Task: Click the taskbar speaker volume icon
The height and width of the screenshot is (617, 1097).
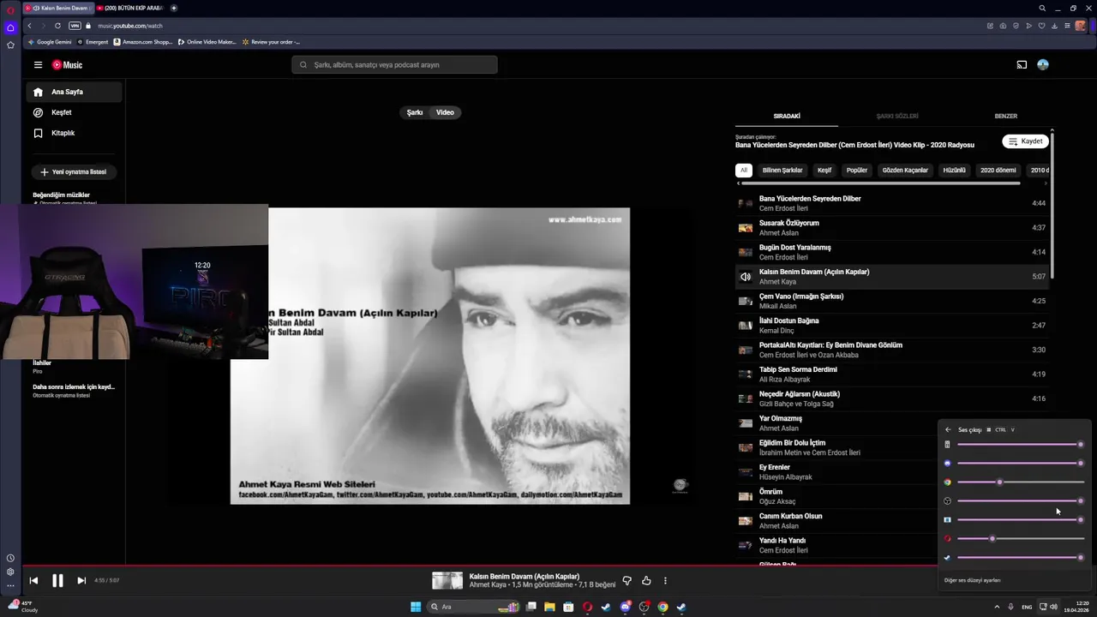Action: (1053, 607)
